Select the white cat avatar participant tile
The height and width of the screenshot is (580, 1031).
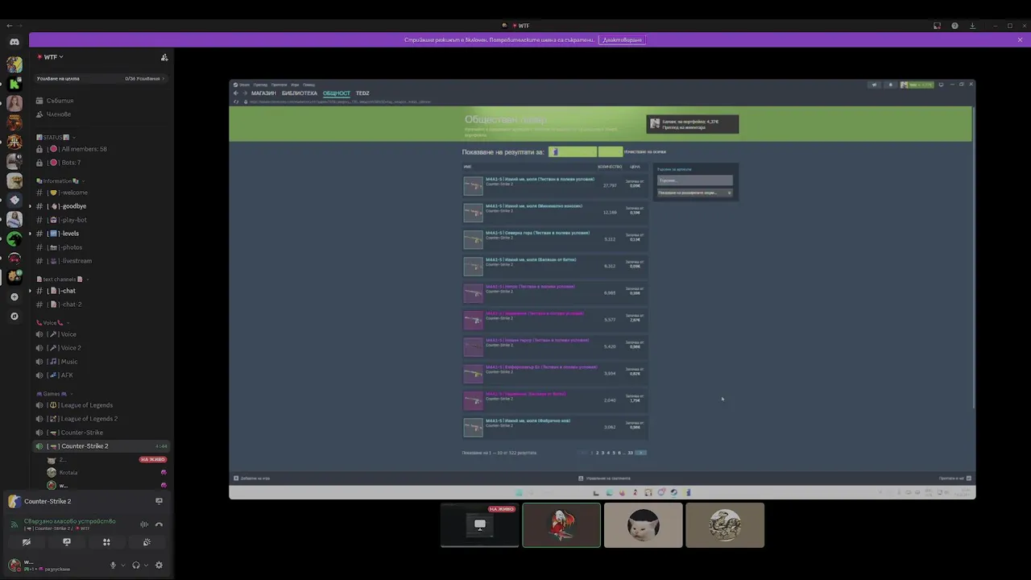pos(643,525)
